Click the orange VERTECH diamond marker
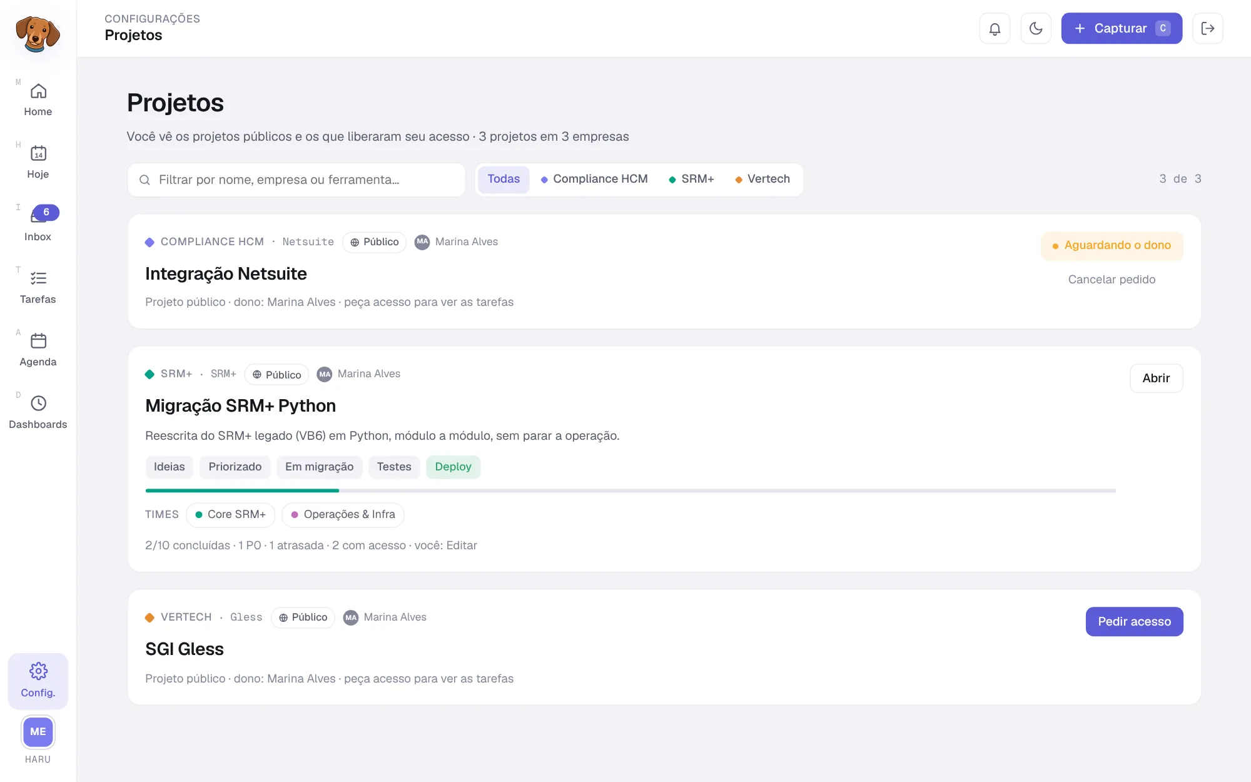Viewport: 1251px width, 782px height. click(x=149, y=617)
